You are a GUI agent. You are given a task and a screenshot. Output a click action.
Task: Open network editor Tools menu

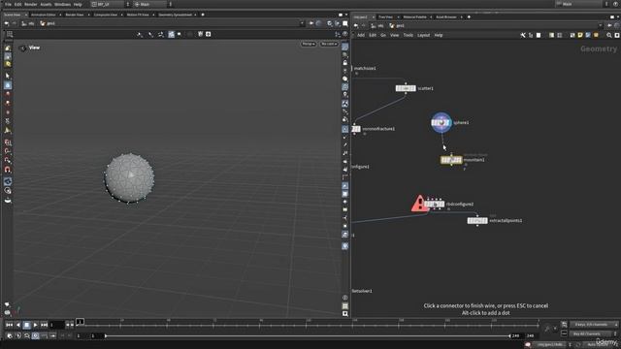click(x=408, y=35)
